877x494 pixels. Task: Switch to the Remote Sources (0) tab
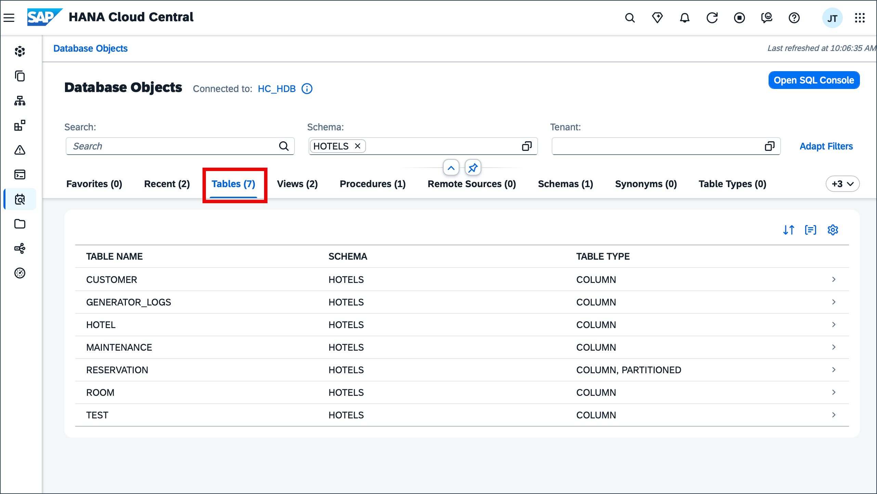click(472, 184)
